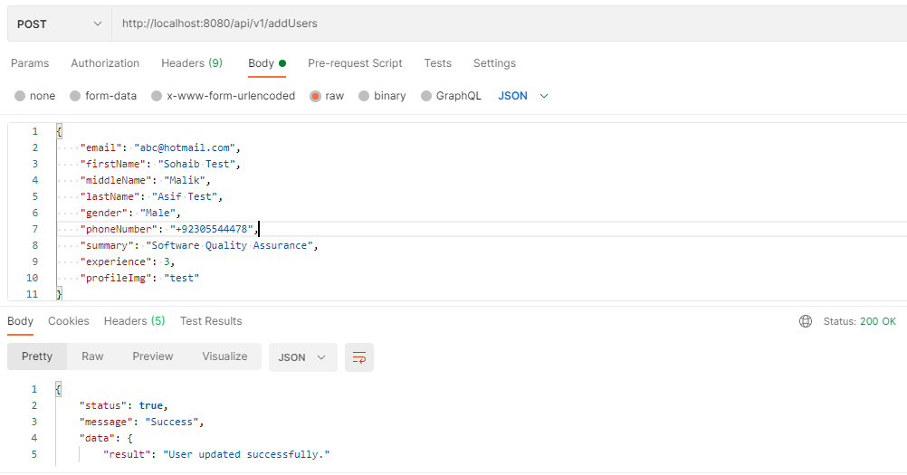Screen dimensions: 907x475
Task: Open the Authorization tab
Action: tap(105, 63)
